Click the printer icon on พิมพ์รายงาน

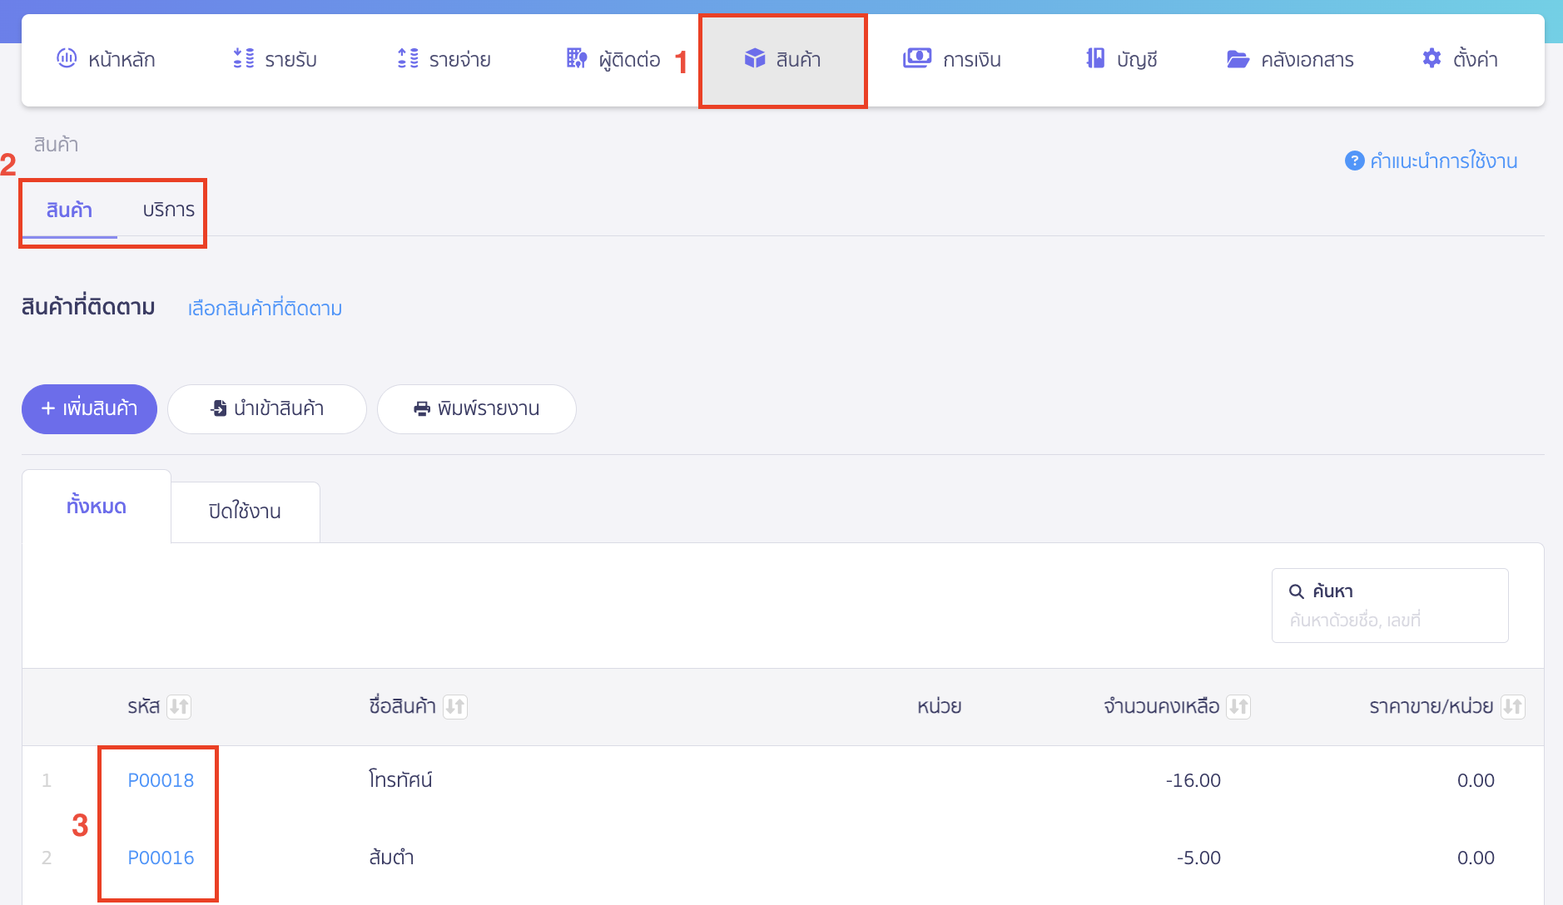421,408
